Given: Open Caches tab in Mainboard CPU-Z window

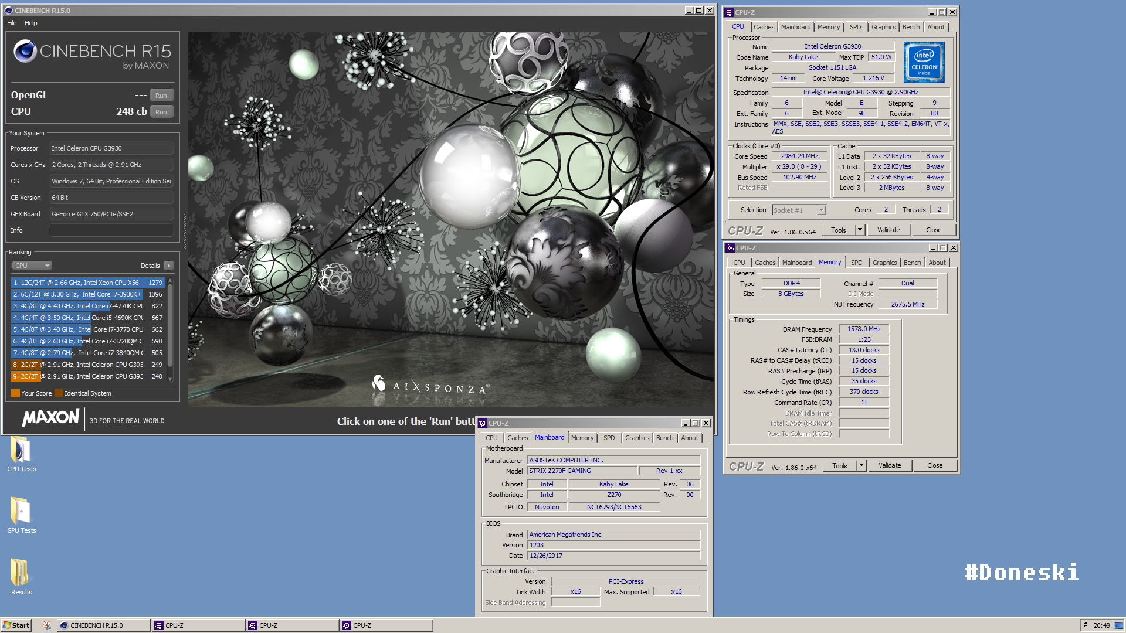Looking at the screenshot, I should point(517,438).
